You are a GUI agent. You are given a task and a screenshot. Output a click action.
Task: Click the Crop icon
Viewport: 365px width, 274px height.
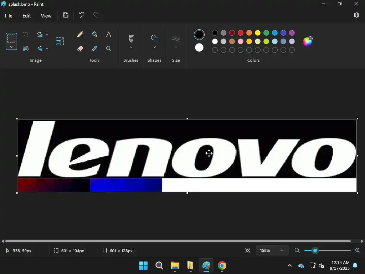coord(26,35)
